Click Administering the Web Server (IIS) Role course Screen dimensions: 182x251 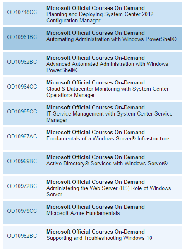click(109, 191)
